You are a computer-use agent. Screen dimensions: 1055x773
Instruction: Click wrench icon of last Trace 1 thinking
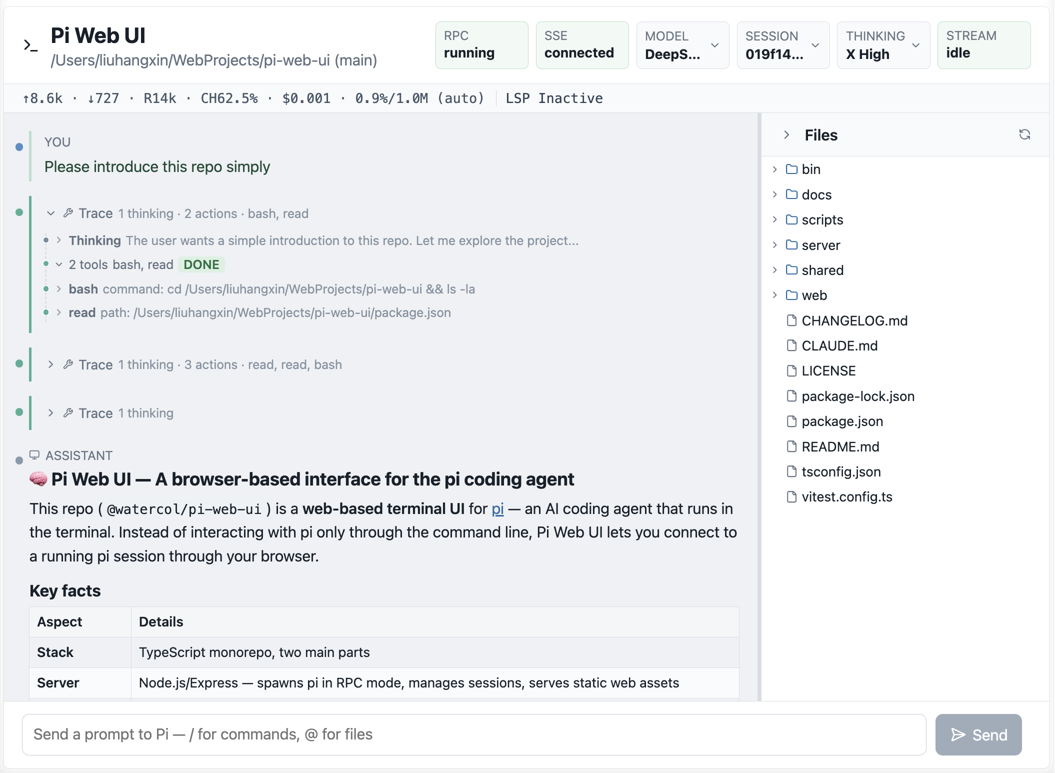pyautogui.click(x=68, y=413)
